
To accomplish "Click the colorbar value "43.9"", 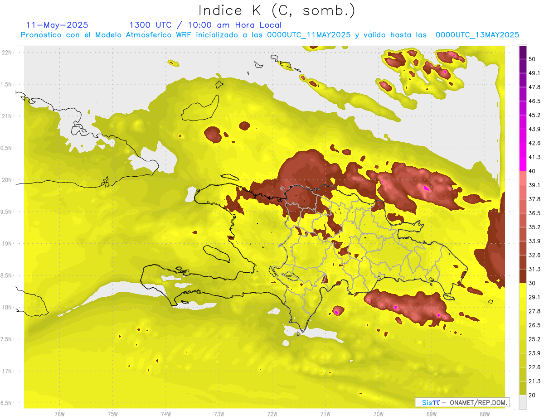I will (x=534, y=129).
